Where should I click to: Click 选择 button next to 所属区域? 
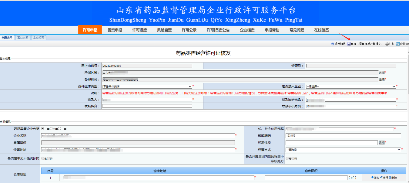tap(381, 73)
